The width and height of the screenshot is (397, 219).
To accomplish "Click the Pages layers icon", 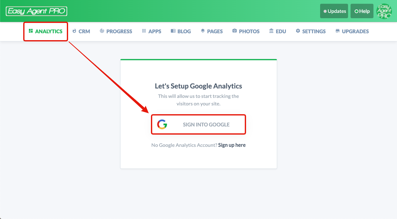I will [203, 31].
